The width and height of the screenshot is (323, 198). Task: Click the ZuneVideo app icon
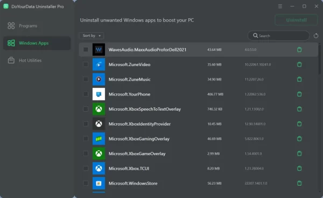99,64
